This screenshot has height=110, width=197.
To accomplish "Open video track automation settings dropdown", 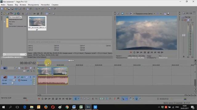I will tap(28, 68).
